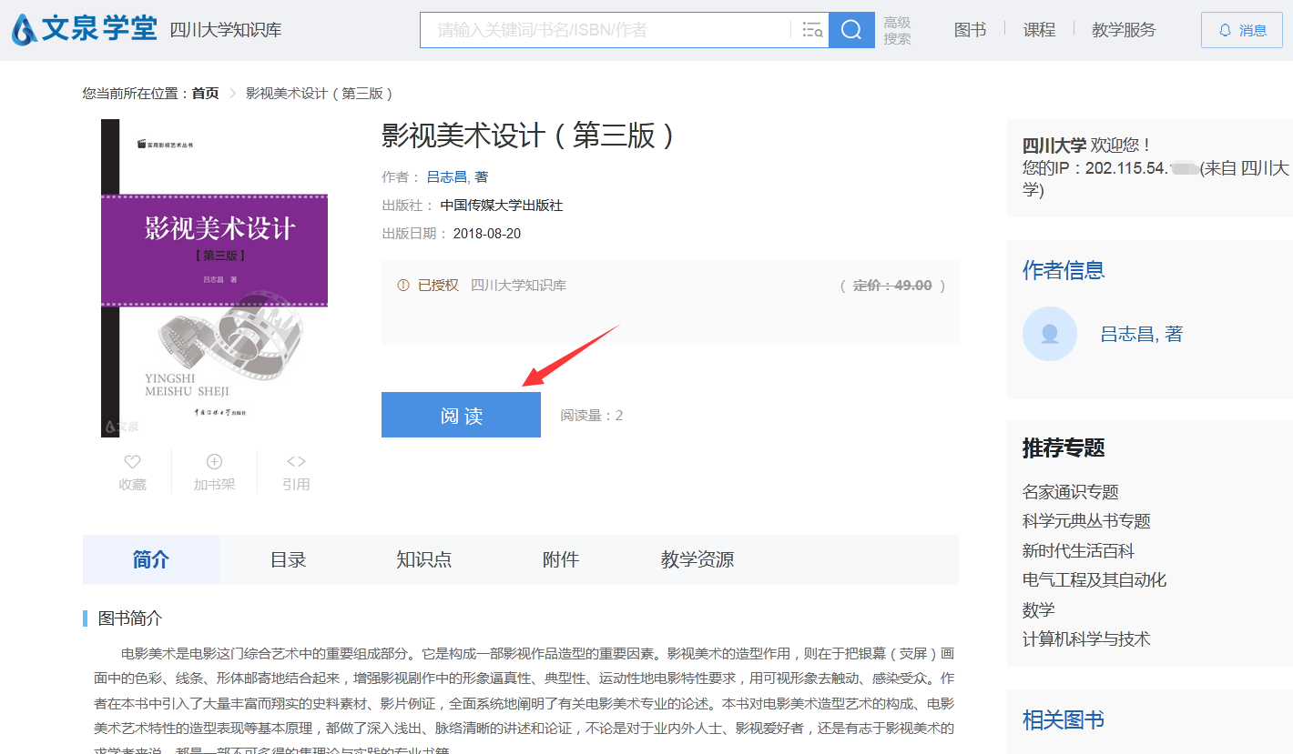Click 吕志昌, 著 in 作者信息 panel
Viewport: 1293px width, 754px height.
1142,334
